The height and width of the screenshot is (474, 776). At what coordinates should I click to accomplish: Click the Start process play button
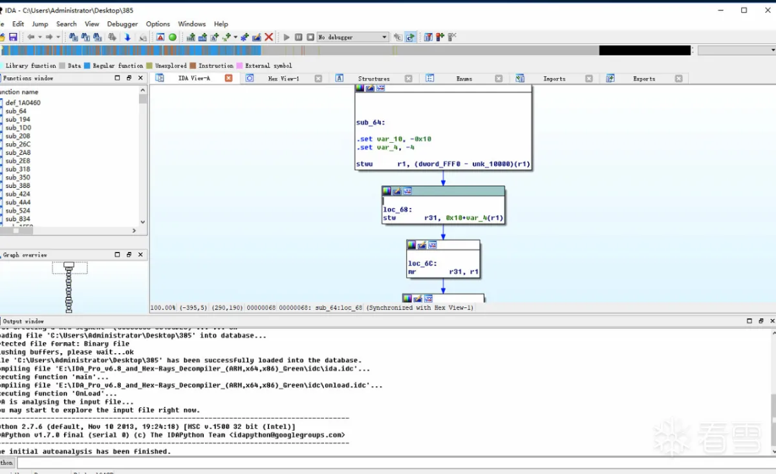tap(286, 37)
